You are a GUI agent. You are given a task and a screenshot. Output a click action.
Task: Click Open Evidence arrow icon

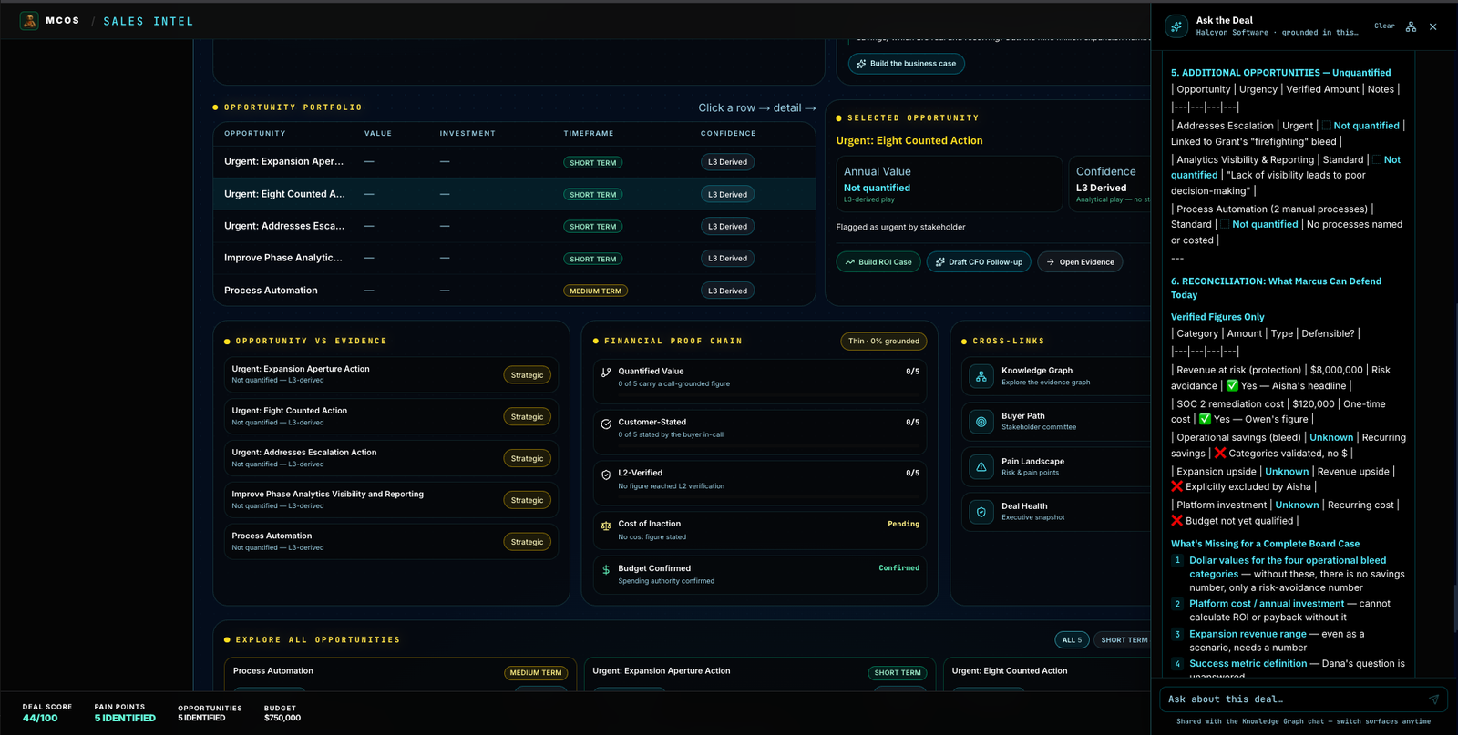point(1051,262)
